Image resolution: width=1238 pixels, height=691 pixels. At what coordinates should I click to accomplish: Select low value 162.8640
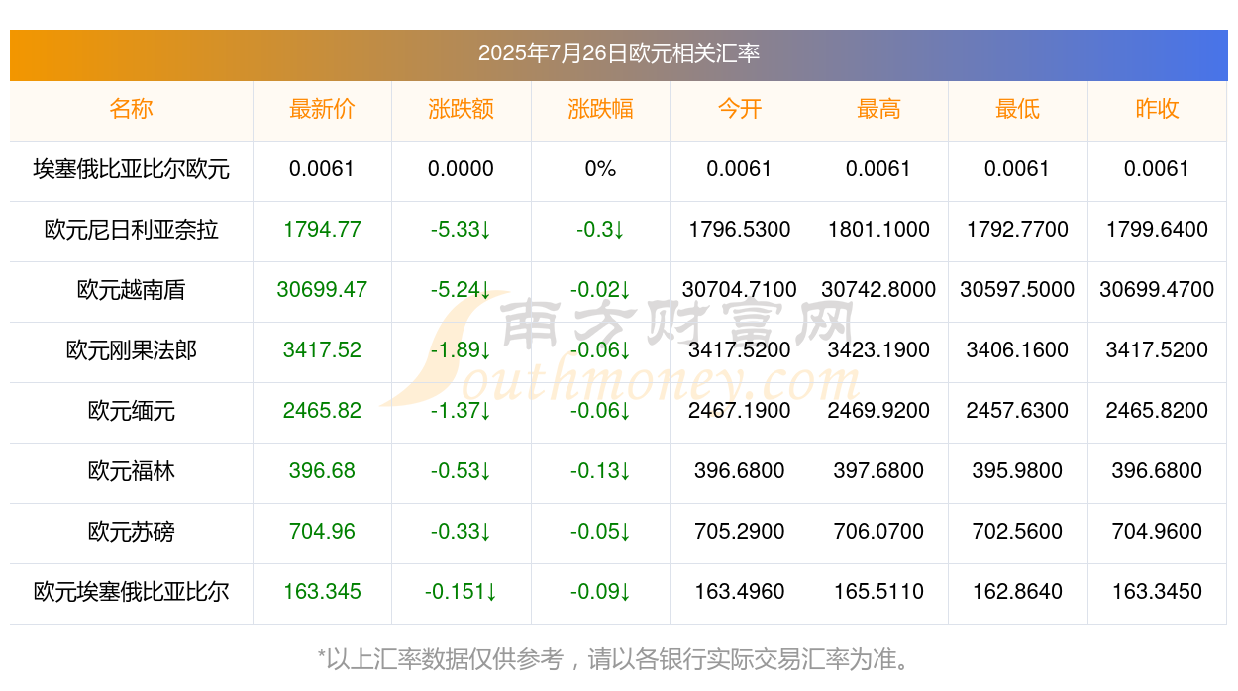[x=1017, y=592]
